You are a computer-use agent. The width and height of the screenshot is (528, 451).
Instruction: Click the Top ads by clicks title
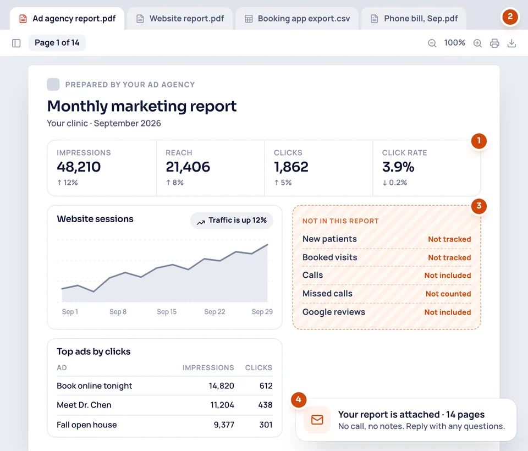tap(94, 351)
